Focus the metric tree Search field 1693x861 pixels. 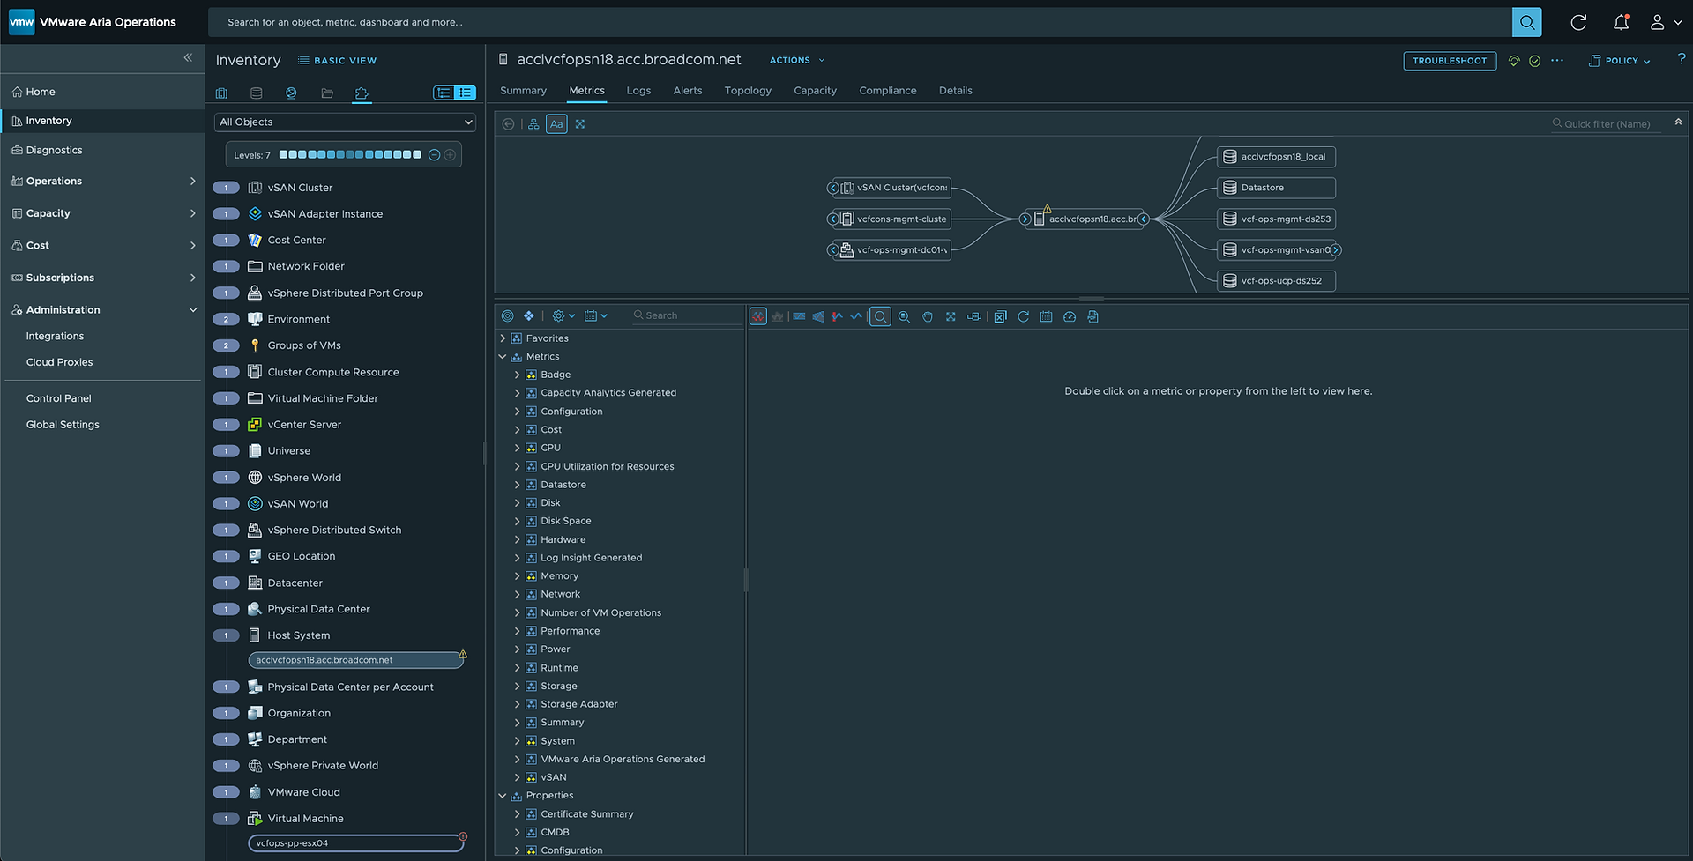pyautogui.click(x=688, y=315)
